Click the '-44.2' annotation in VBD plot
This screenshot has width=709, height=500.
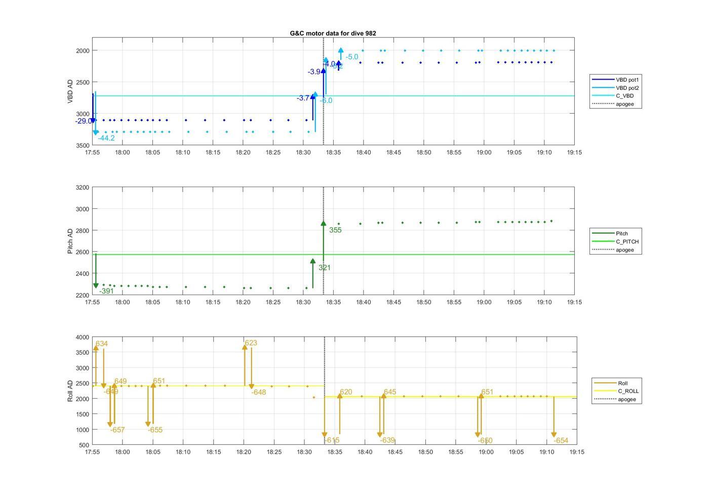click(x=106, y=138)
